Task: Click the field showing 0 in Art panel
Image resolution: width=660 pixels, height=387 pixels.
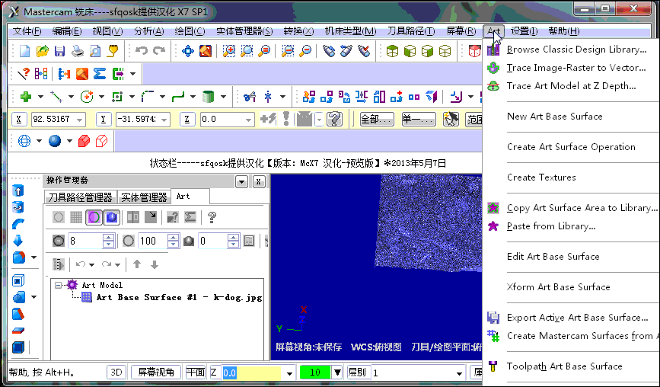Action: [x=212, y=241]
